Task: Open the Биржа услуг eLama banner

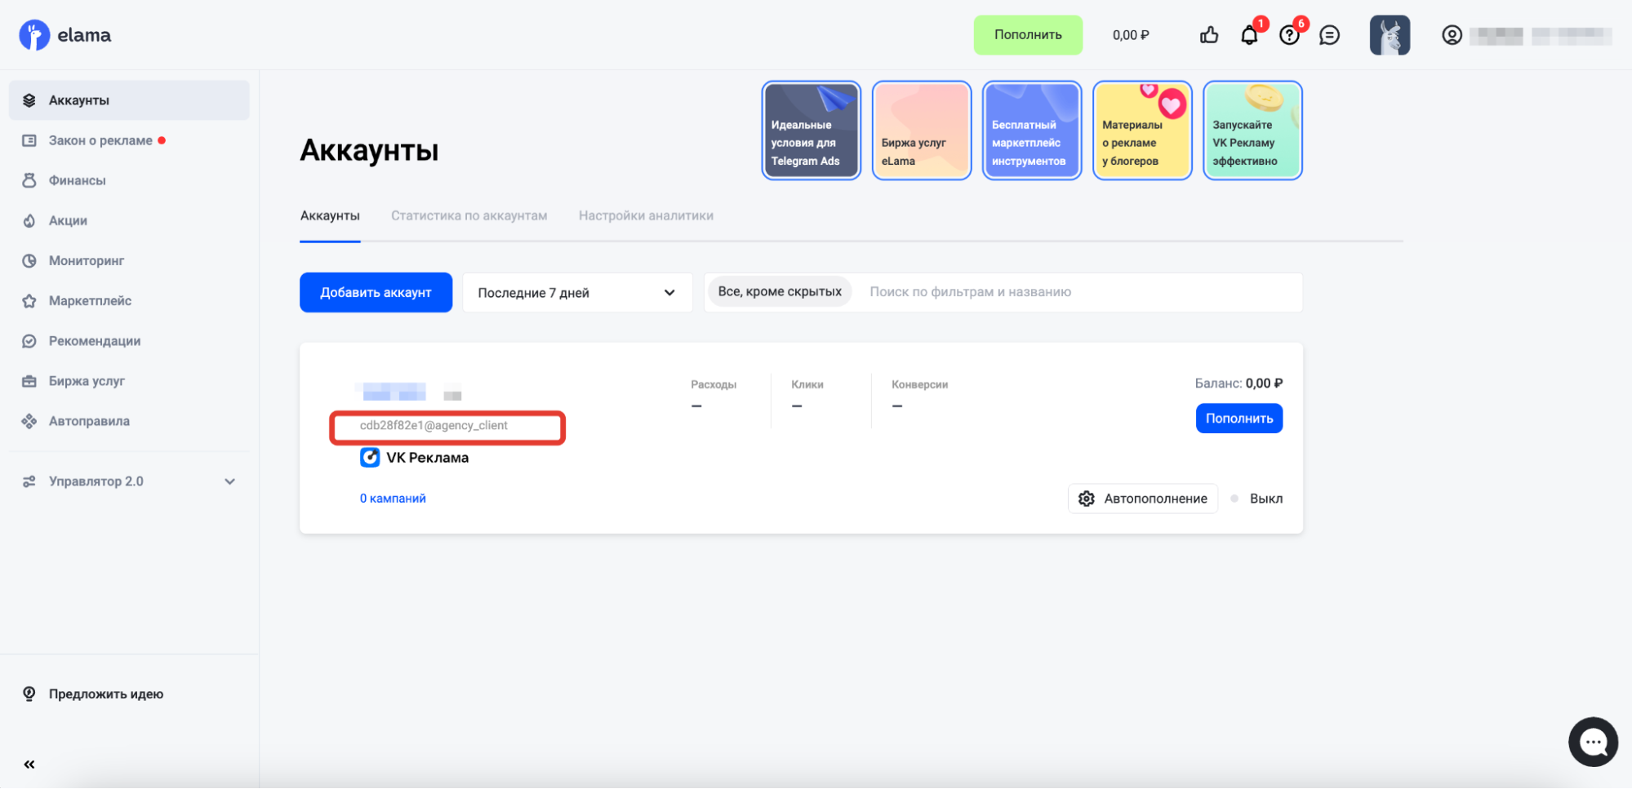Action: click(x=921, y=131)
